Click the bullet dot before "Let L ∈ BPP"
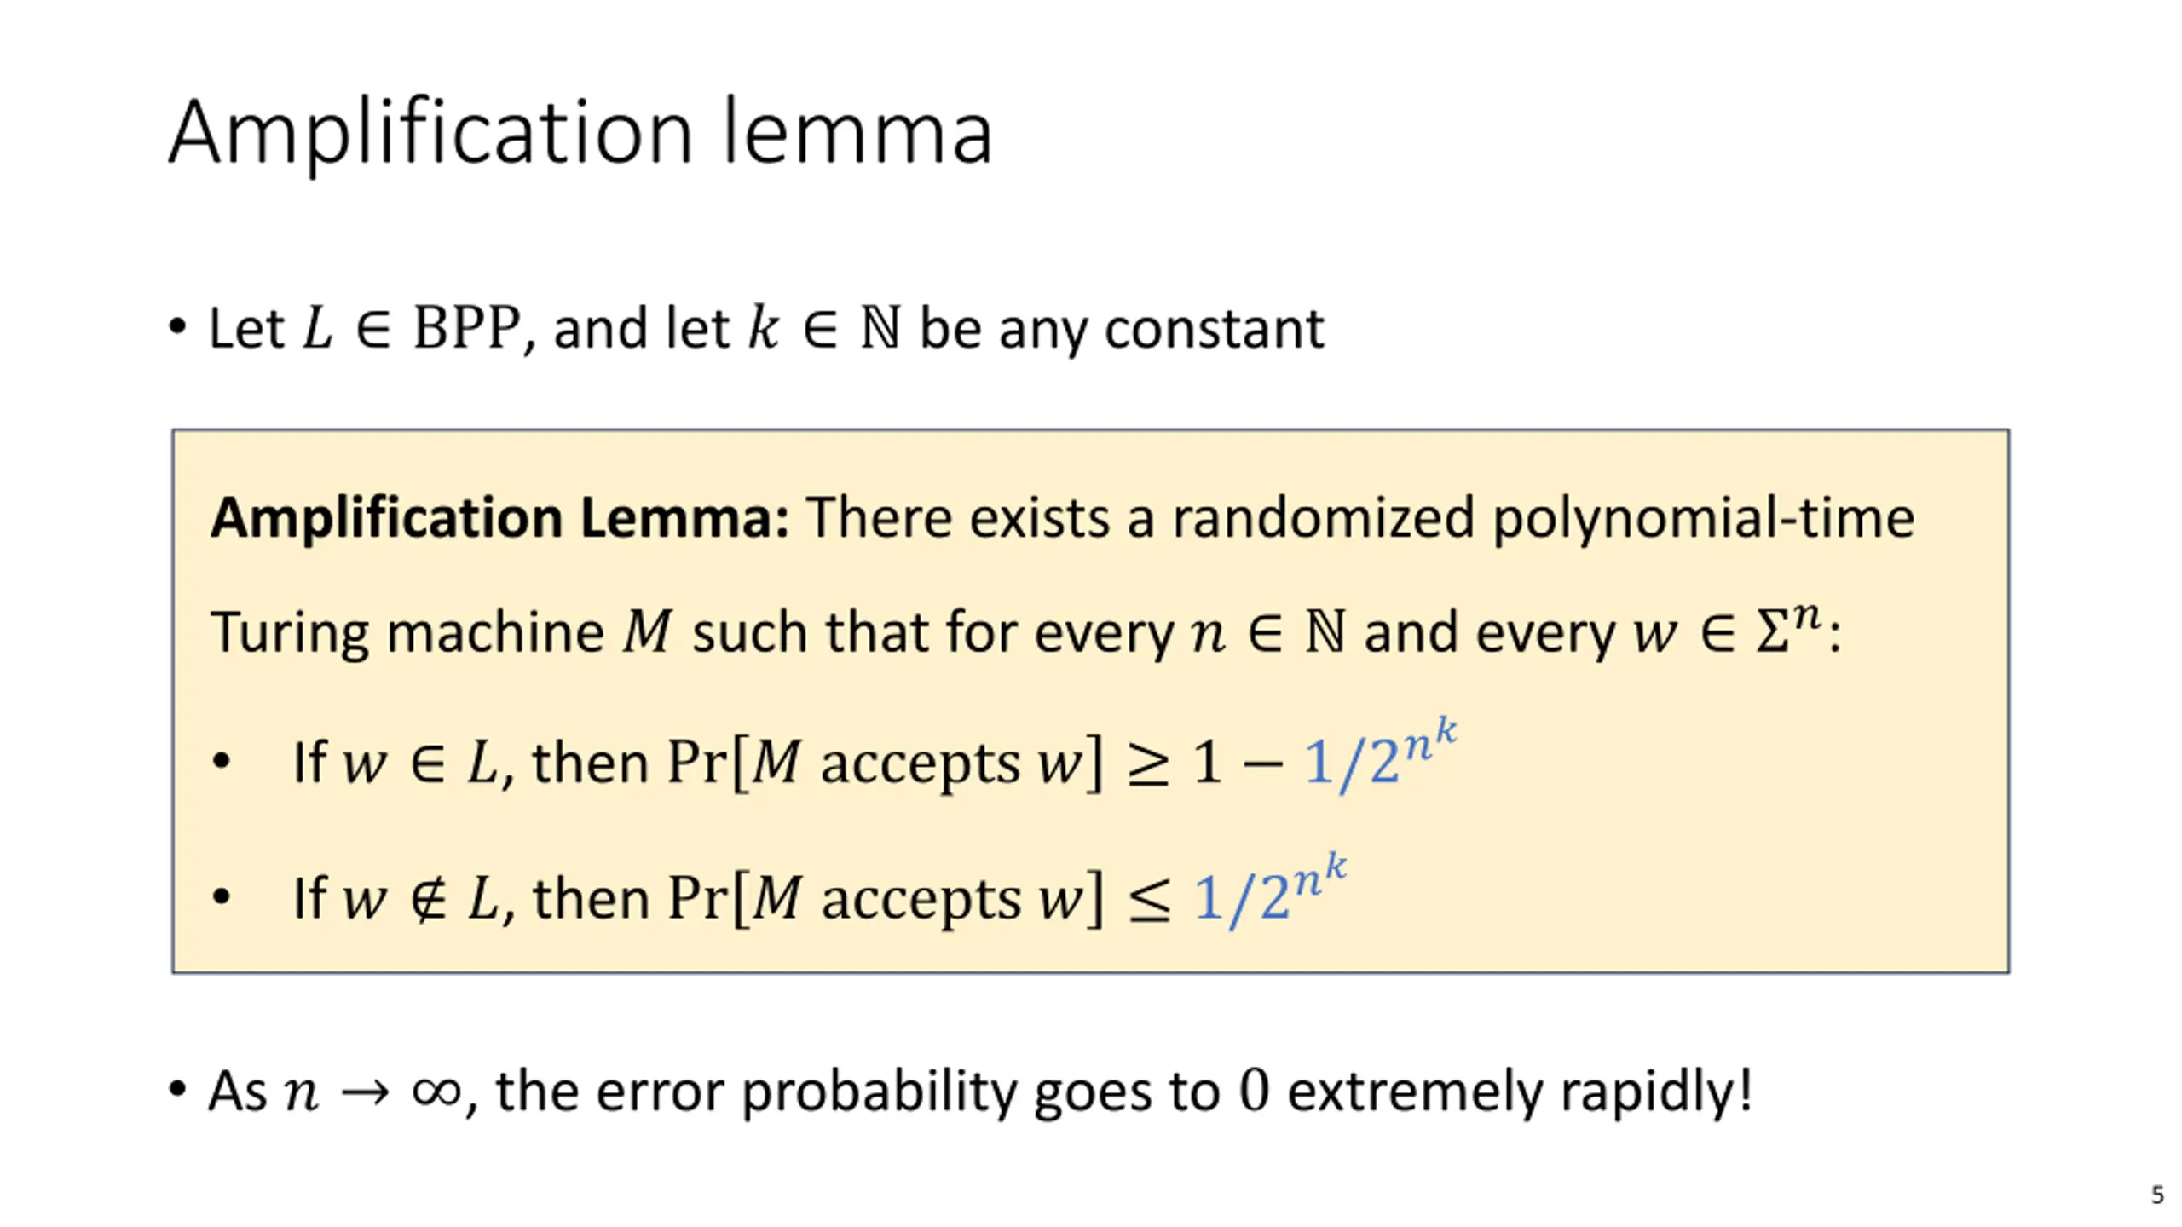Viewport: 2182px width, 1227px height. tap(177, 327)
